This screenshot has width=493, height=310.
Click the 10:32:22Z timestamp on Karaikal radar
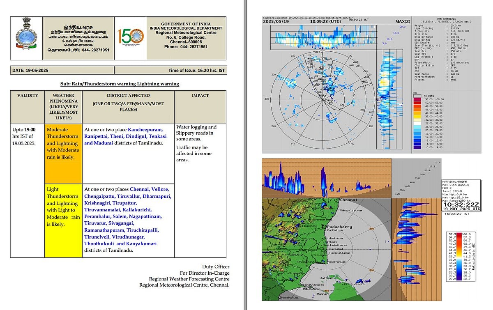(x=461, y=204)
